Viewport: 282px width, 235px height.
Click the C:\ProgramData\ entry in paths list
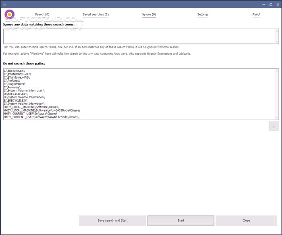pos(15,84)
